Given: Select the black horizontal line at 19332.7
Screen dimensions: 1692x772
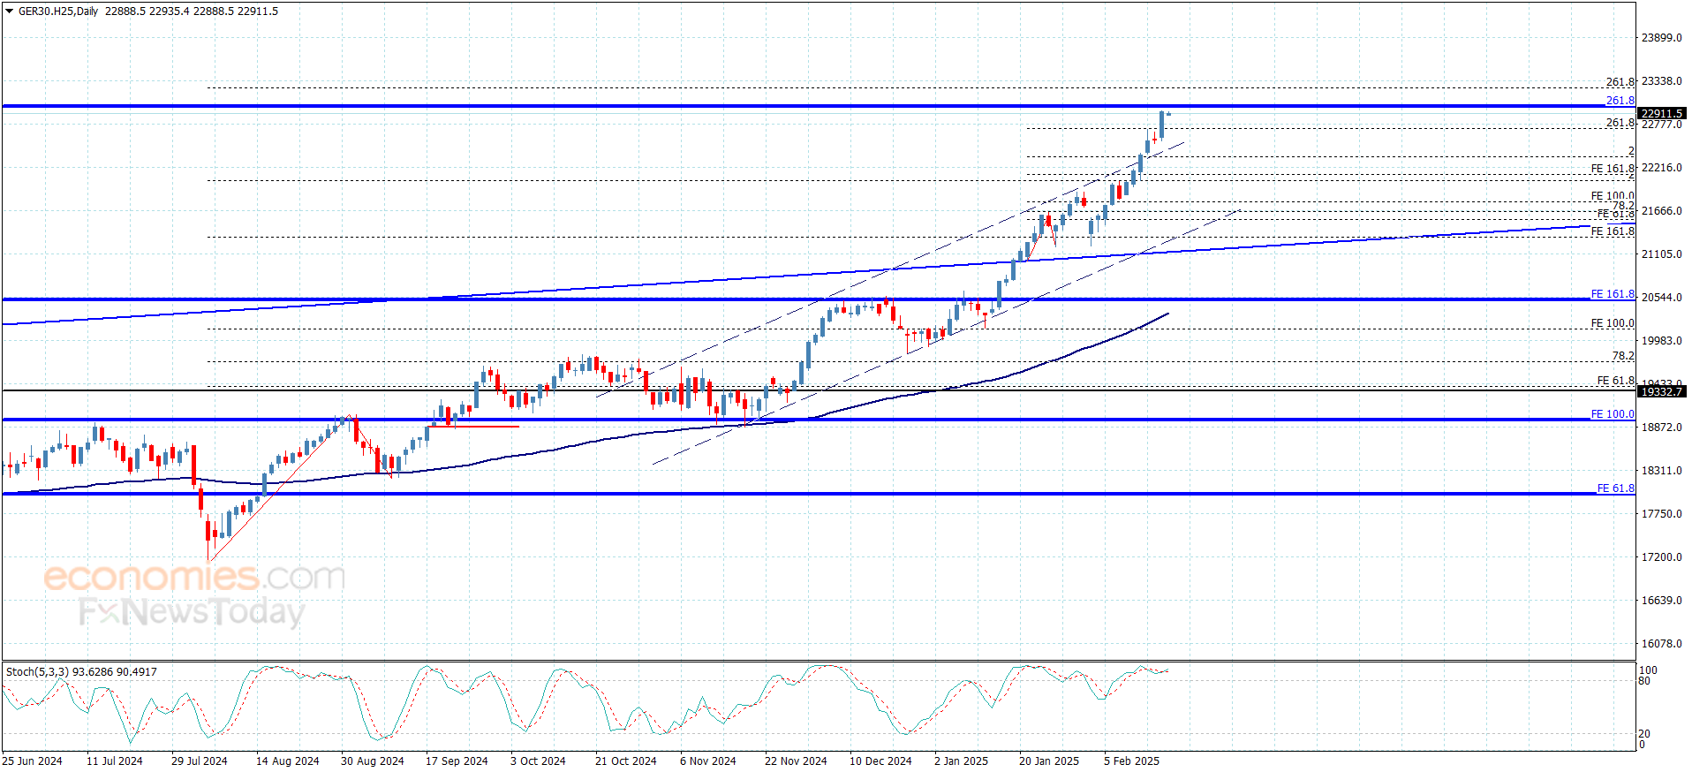Looking at the screenshot, I should tap(819, 391).
